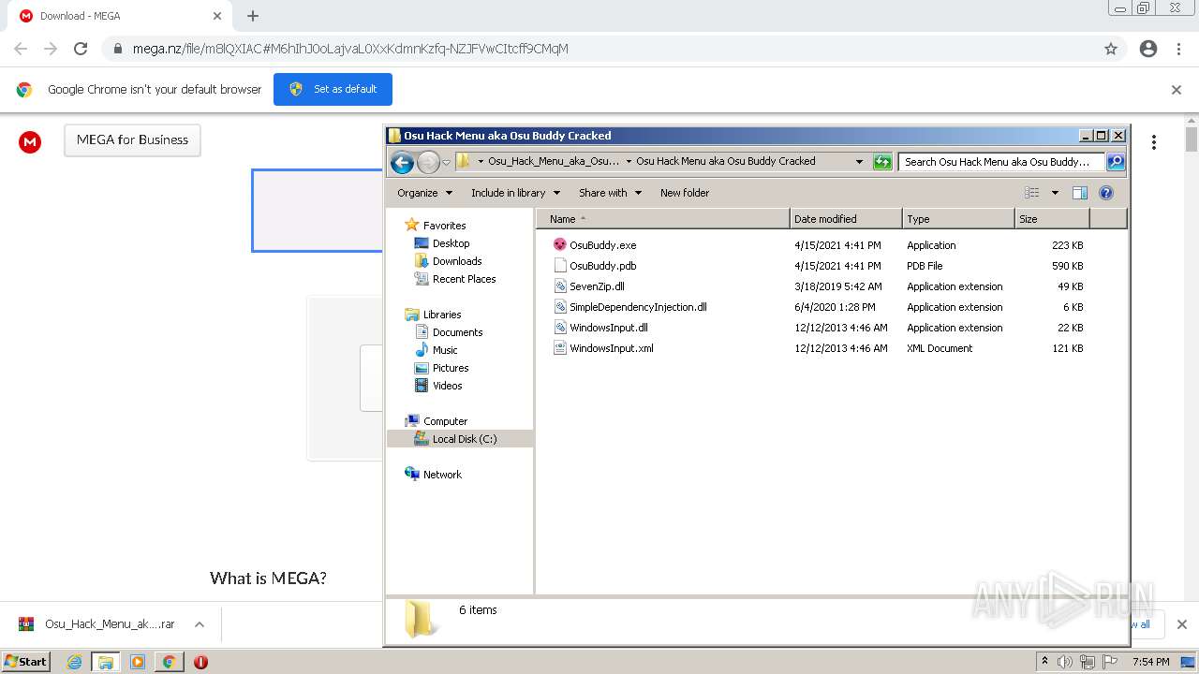Image resolution: width=1199 pixels, height=674 pixels.
Task: Open Windows Media Player from taskbar
Action: click(x=137, y=662)
